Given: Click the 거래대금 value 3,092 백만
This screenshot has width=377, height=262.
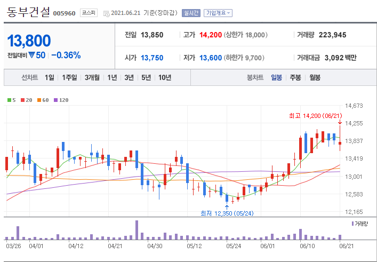Looking at the screenshot, I should point(341,58).
